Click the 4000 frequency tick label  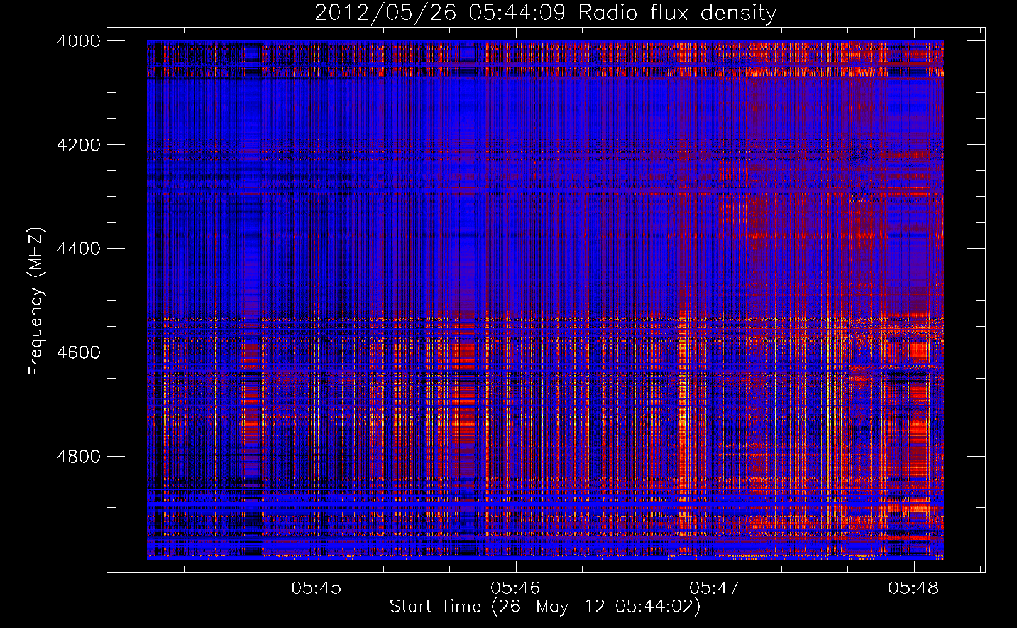coord(79,41)
